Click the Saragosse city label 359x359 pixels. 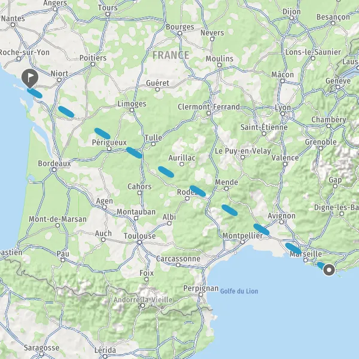tap(41, 348)
